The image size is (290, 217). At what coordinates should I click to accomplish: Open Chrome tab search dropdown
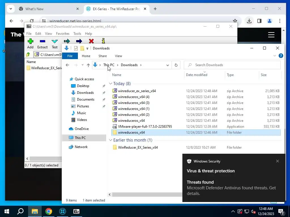click(x=11, y=9)
